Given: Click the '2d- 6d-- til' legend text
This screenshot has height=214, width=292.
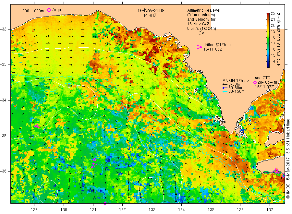Looking at the screenshot, I should click(267, 82).
